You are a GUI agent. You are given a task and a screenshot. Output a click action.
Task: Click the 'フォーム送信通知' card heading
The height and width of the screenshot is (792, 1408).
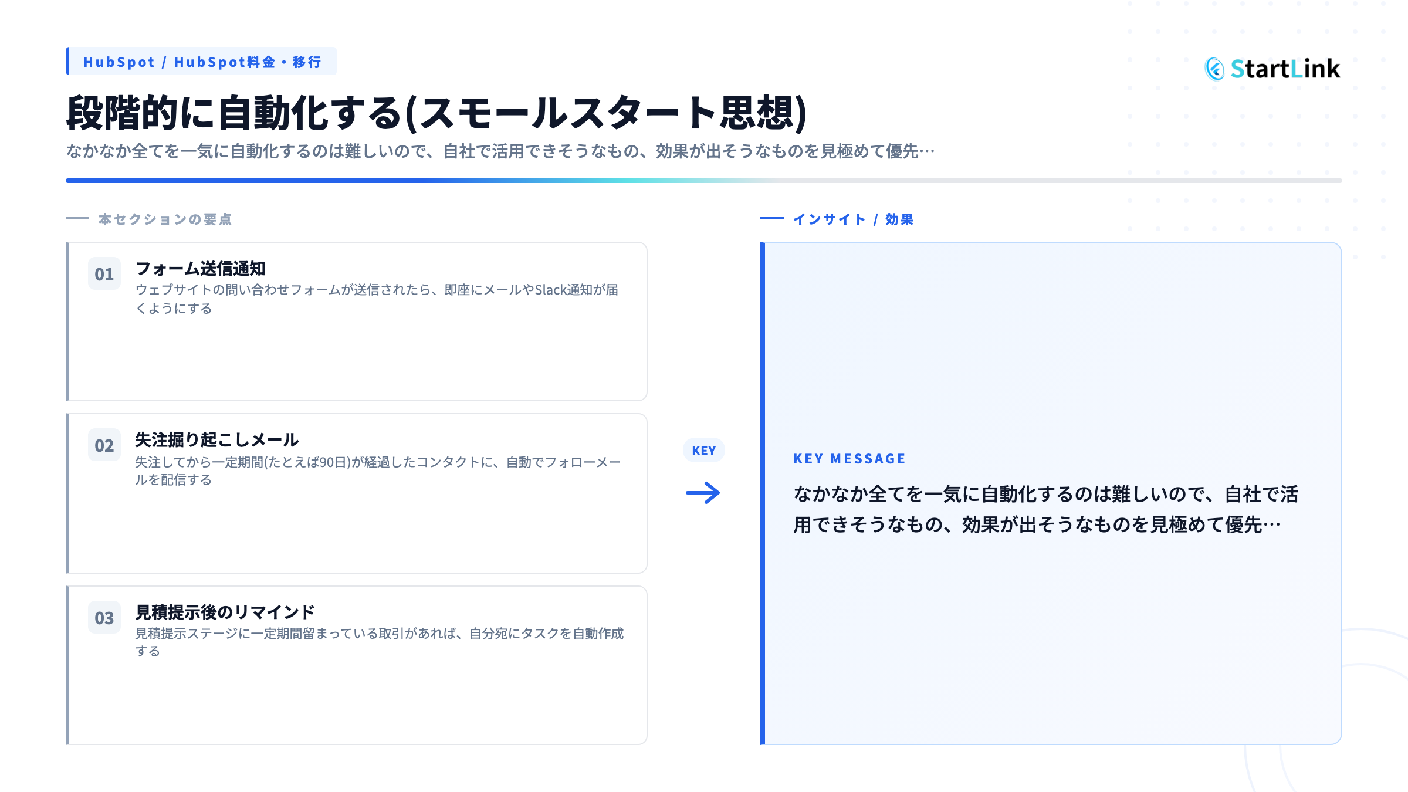pyautogui.click(x=201, y=269)
